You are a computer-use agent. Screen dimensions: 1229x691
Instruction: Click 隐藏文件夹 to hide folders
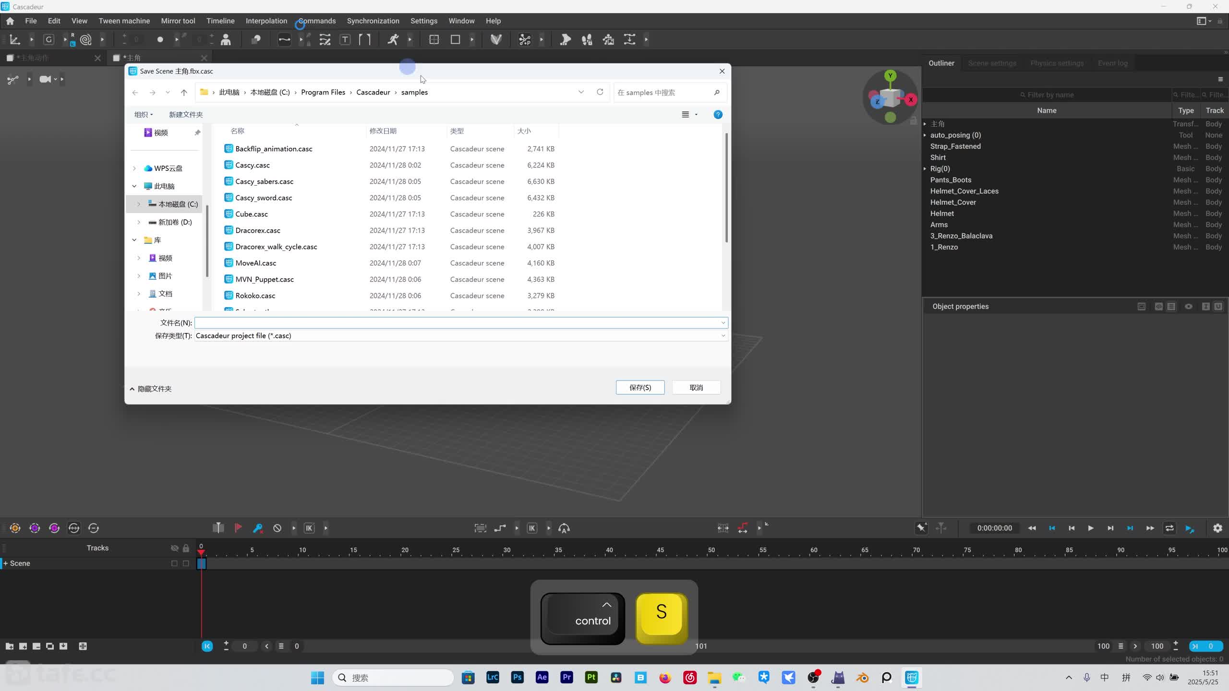[x=150, y=389]
